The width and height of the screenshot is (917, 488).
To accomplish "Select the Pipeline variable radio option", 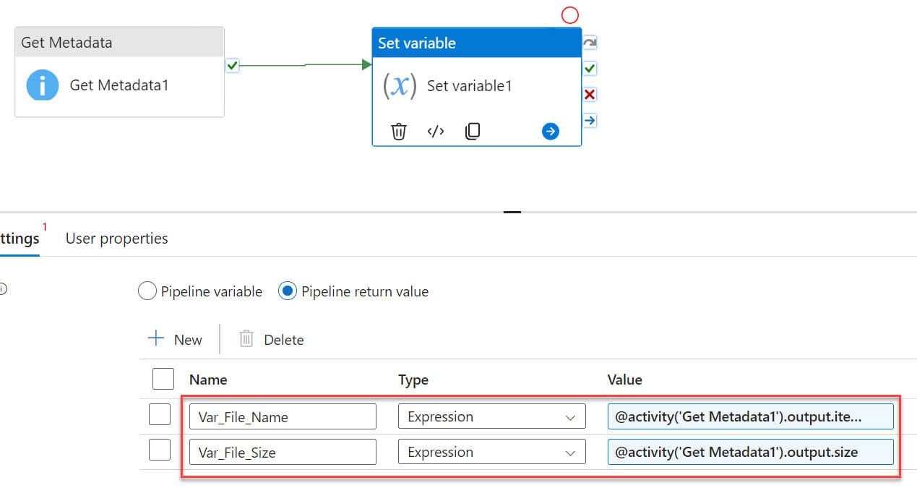I will point(147,291).
